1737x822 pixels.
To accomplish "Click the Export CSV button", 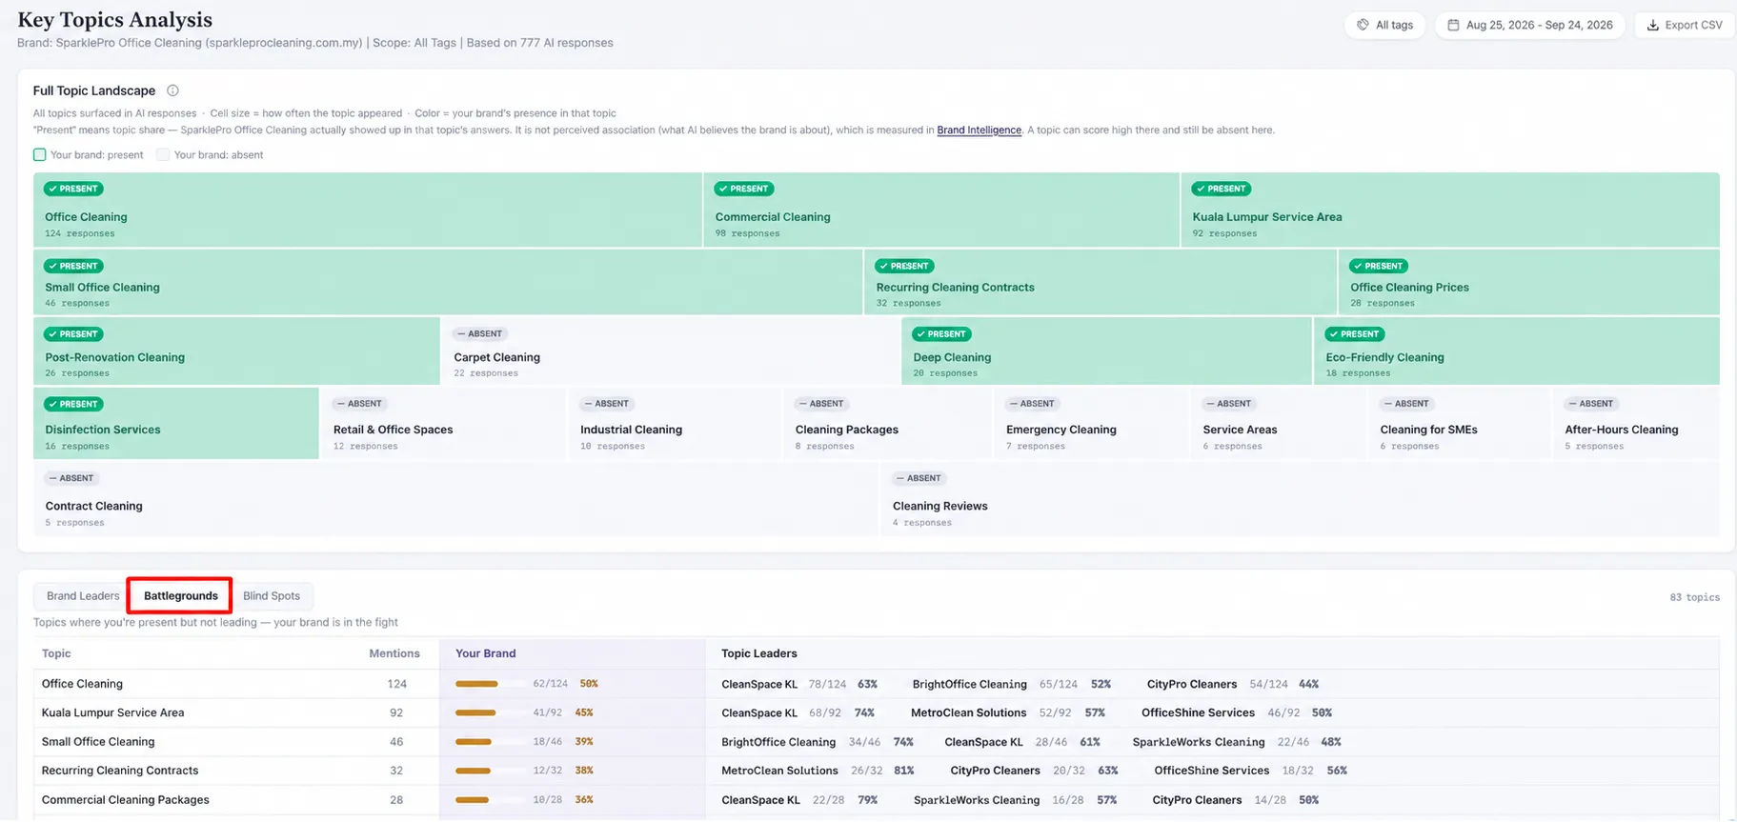I will click(1685, 25).
